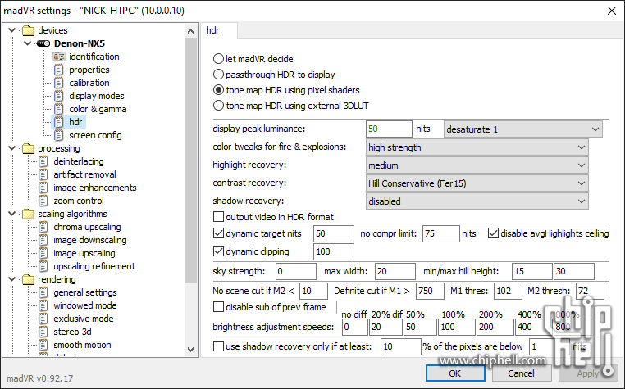625x389 pixels.
Task: Enable 'disable sub of prev frame' checkbox
Action: [218, 307]
